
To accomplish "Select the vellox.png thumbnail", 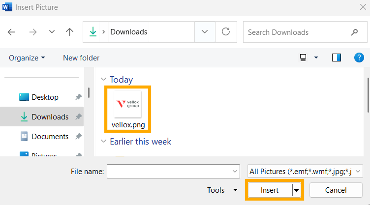I will (127, 104).
